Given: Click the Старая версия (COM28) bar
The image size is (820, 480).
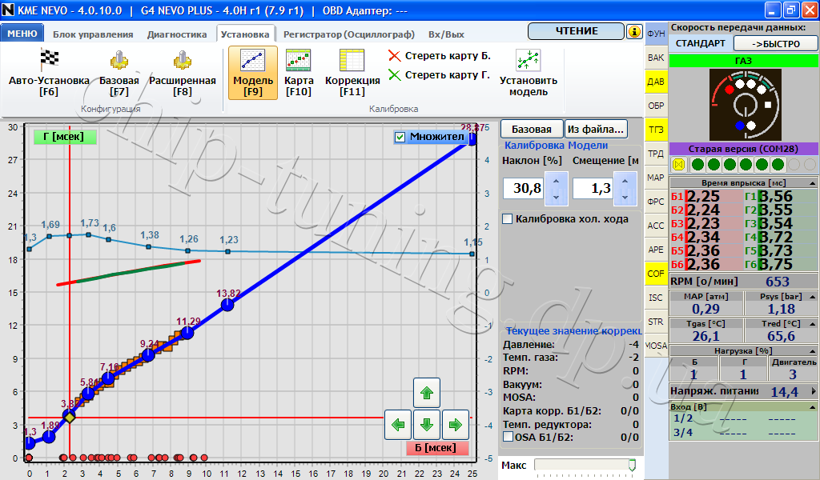Looking at the screenshot, I should pos(743,149).
